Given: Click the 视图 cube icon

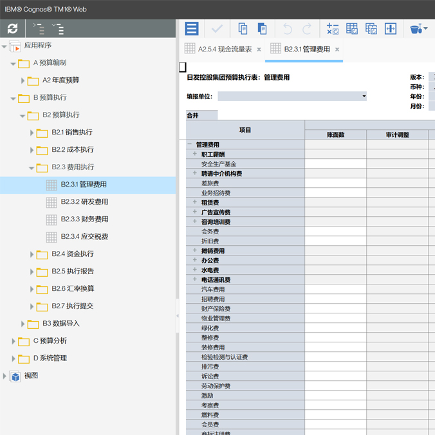Looking at the screenshot, I should coord(15,376).
